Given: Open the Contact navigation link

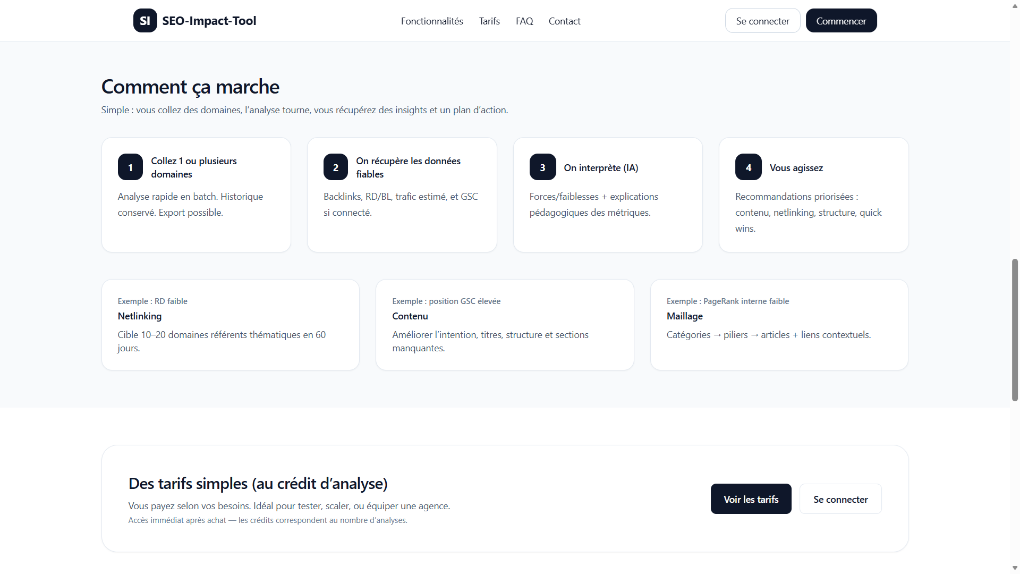Looking at the screenshot, I should click(564, 21).
